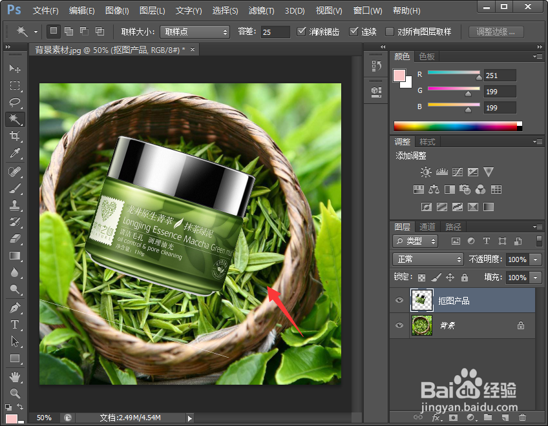Select the Move tool
The height and width of the screenshot is (426, 548).
(x=15, y=68)
